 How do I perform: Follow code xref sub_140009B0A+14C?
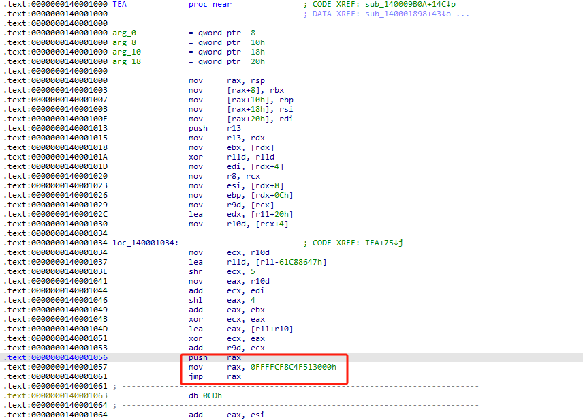[410, 5]
